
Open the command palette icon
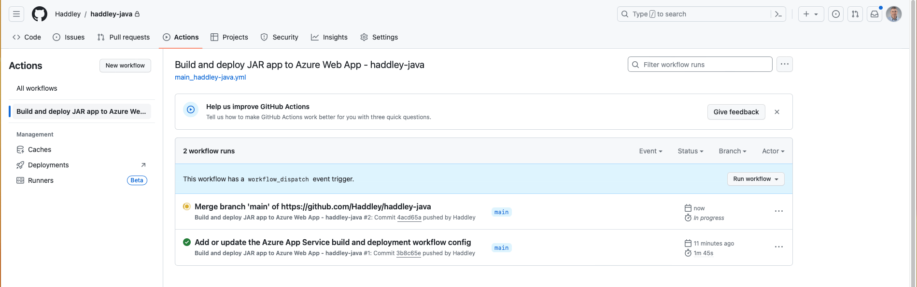click(x=778, y=14)
